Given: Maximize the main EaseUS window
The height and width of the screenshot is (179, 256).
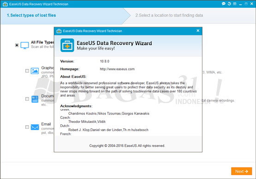Looking at the screenshot, I should (x=246, y=4).
